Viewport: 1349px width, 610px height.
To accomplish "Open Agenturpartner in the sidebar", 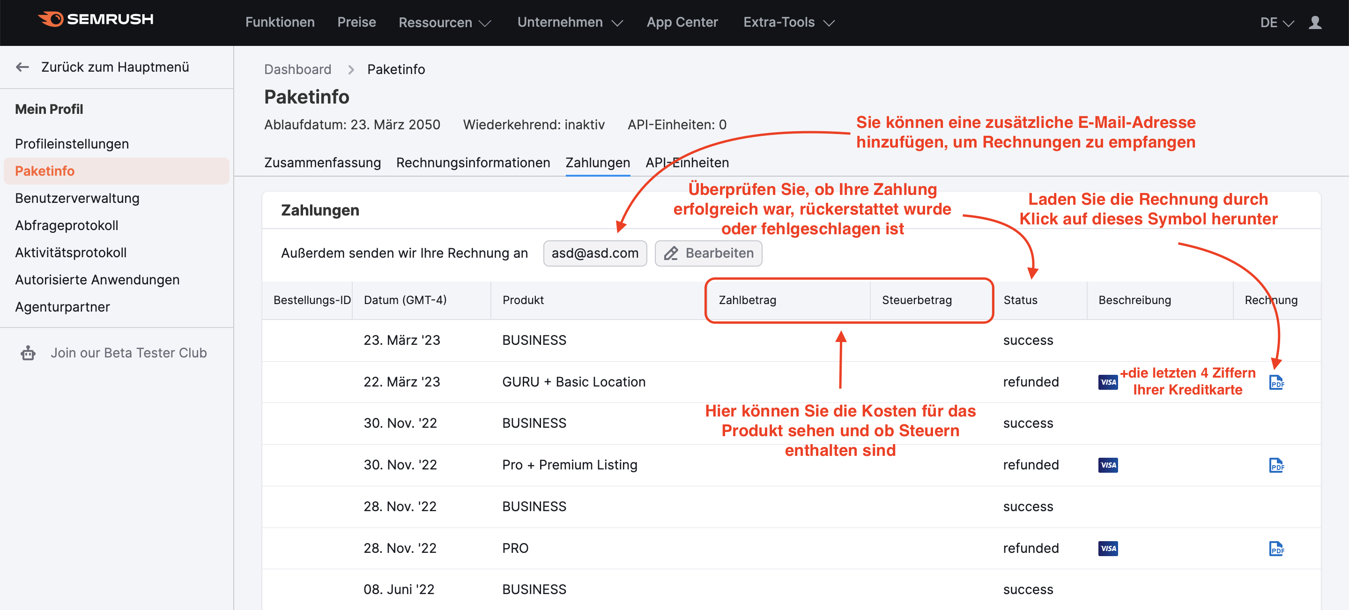I will [62, 307].
